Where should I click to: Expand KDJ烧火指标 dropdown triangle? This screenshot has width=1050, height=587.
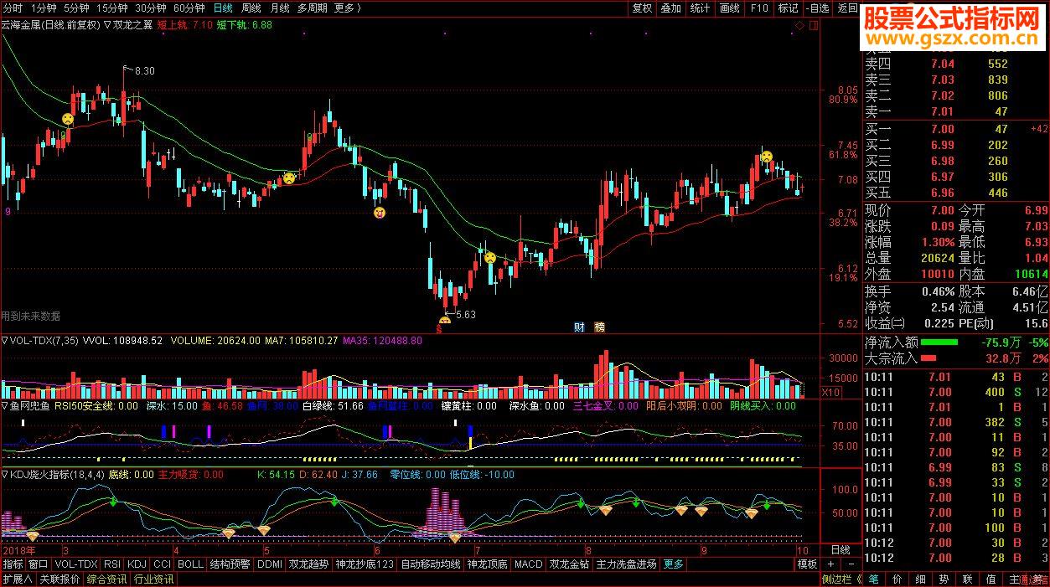pyautogui.click(x=5, y=474)
